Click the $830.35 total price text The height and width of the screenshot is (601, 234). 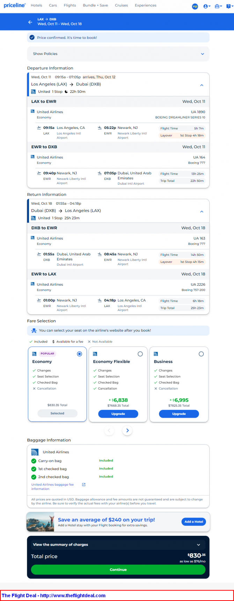click(197, 555)
